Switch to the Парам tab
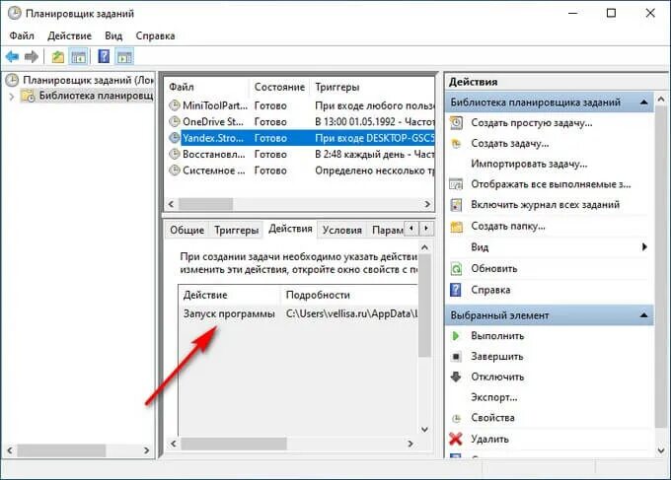 tap(387, 230)
